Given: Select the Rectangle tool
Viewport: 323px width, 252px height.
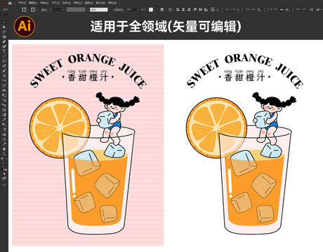Looking at the screenshot, I should pos(4,61).
